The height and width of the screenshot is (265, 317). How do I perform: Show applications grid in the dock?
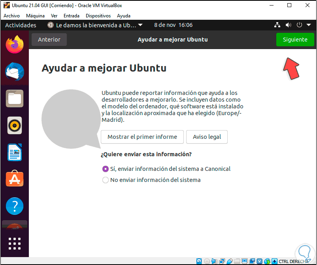click(15, 244)
